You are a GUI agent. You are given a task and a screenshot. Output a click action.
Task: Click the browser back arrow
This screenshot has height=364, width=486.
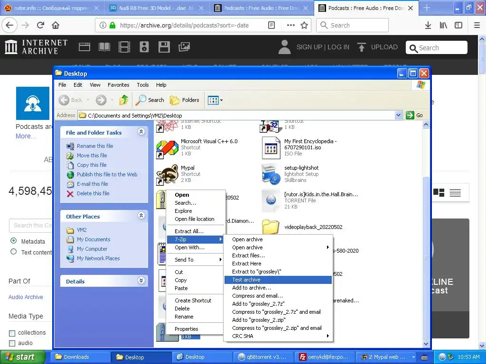[9, 26]
